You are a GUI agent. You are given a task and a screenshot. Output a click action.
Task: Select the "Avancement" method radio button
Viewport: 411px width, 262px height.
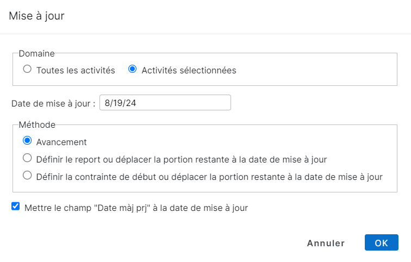pyautogui.click(x=27, y=141)
